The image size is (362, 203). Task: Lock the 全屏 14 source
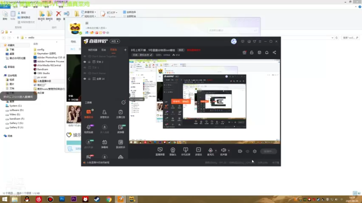point(89,78)
